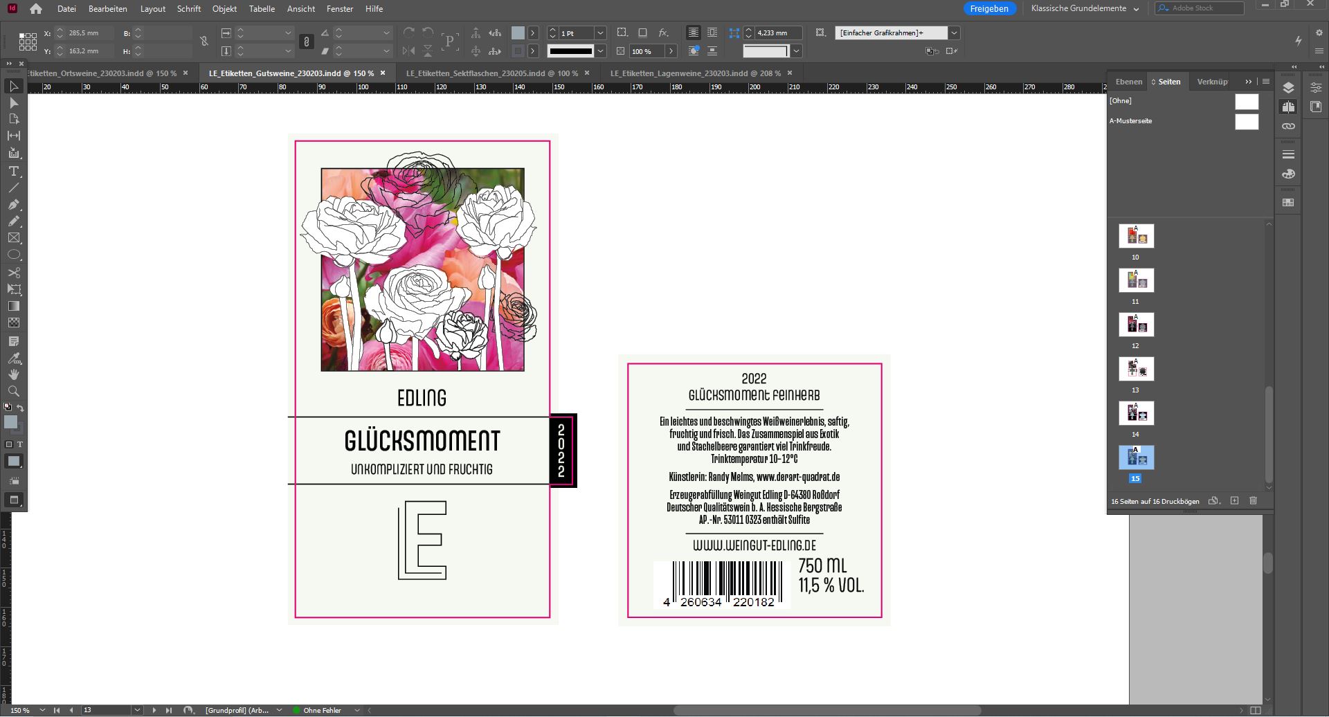Open the Bearbeiten menu
The width and height of the screenshot is (1329, 717).
tap(107, 9)
